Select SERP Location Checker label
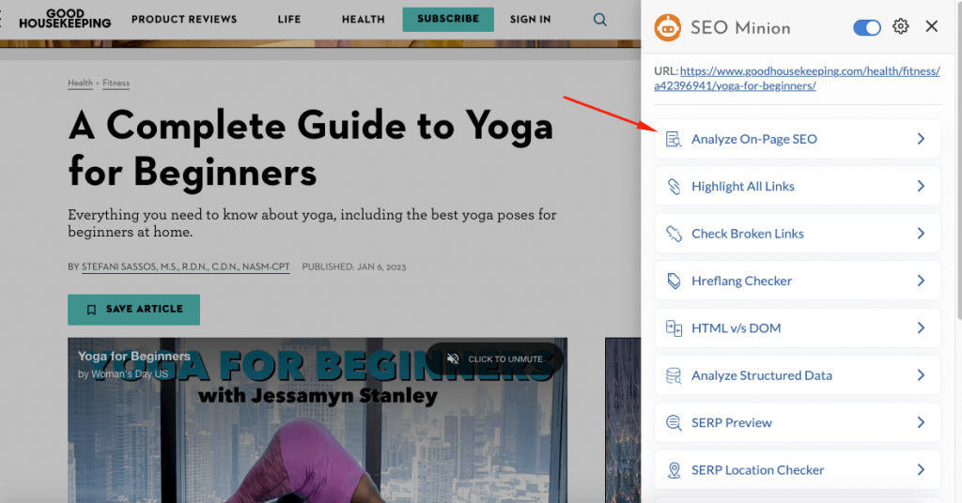962x503 pixels. click(758, 470)
